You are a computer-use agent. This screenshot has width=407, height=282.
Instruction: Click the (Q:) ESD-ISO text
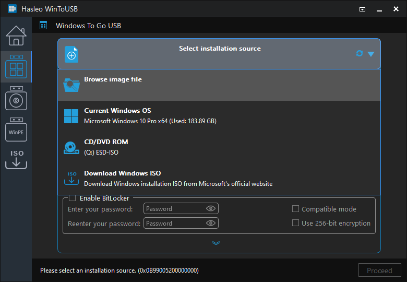(101, 152)
